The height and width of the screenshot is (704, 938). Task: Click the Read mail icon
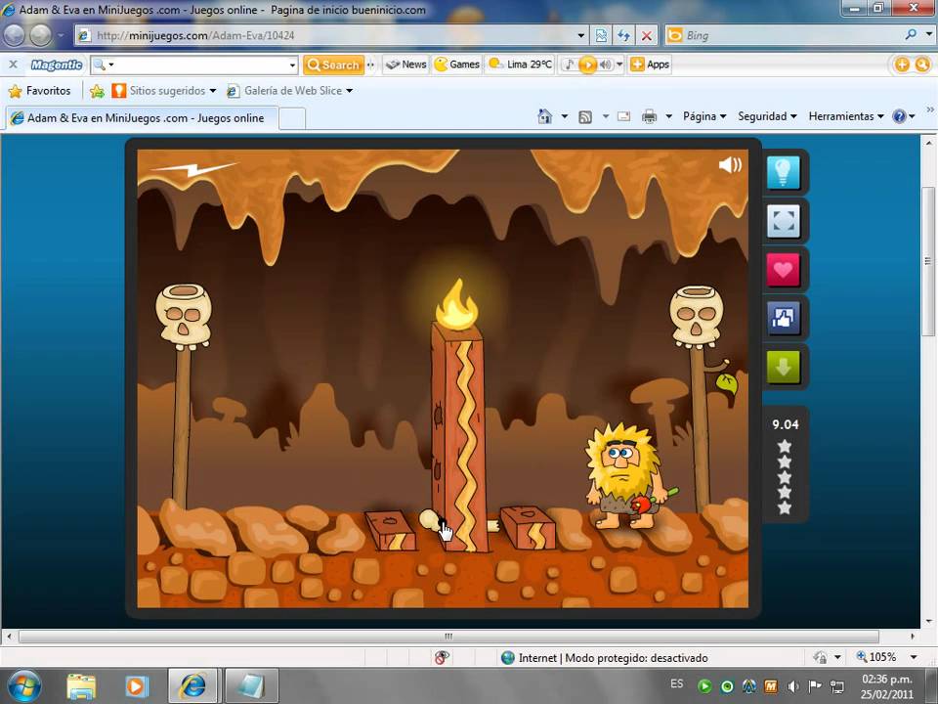click(623, 116)
